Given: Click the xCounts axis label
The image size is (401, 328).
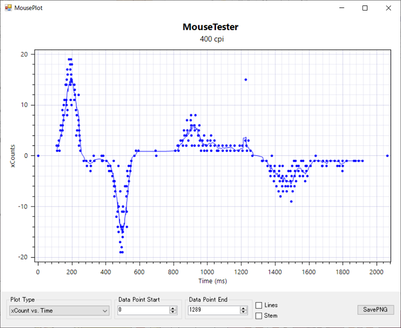Looking at the screenshot, I should (13, 156).
